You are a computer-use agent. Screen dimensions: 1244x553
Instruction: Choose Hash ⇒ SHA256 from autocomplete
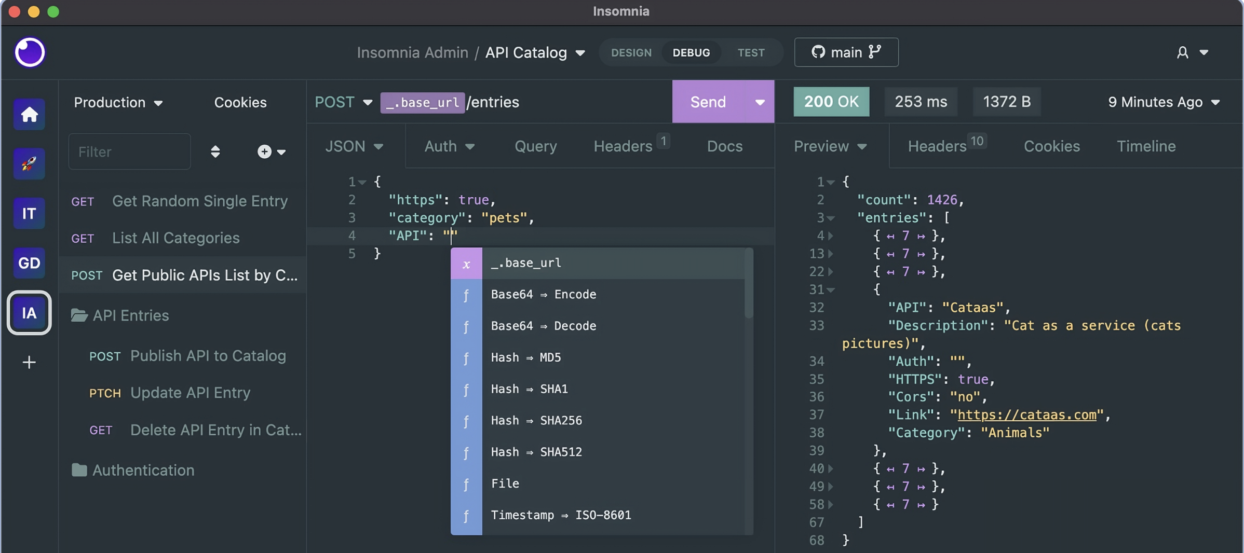[x=598, y=421]
